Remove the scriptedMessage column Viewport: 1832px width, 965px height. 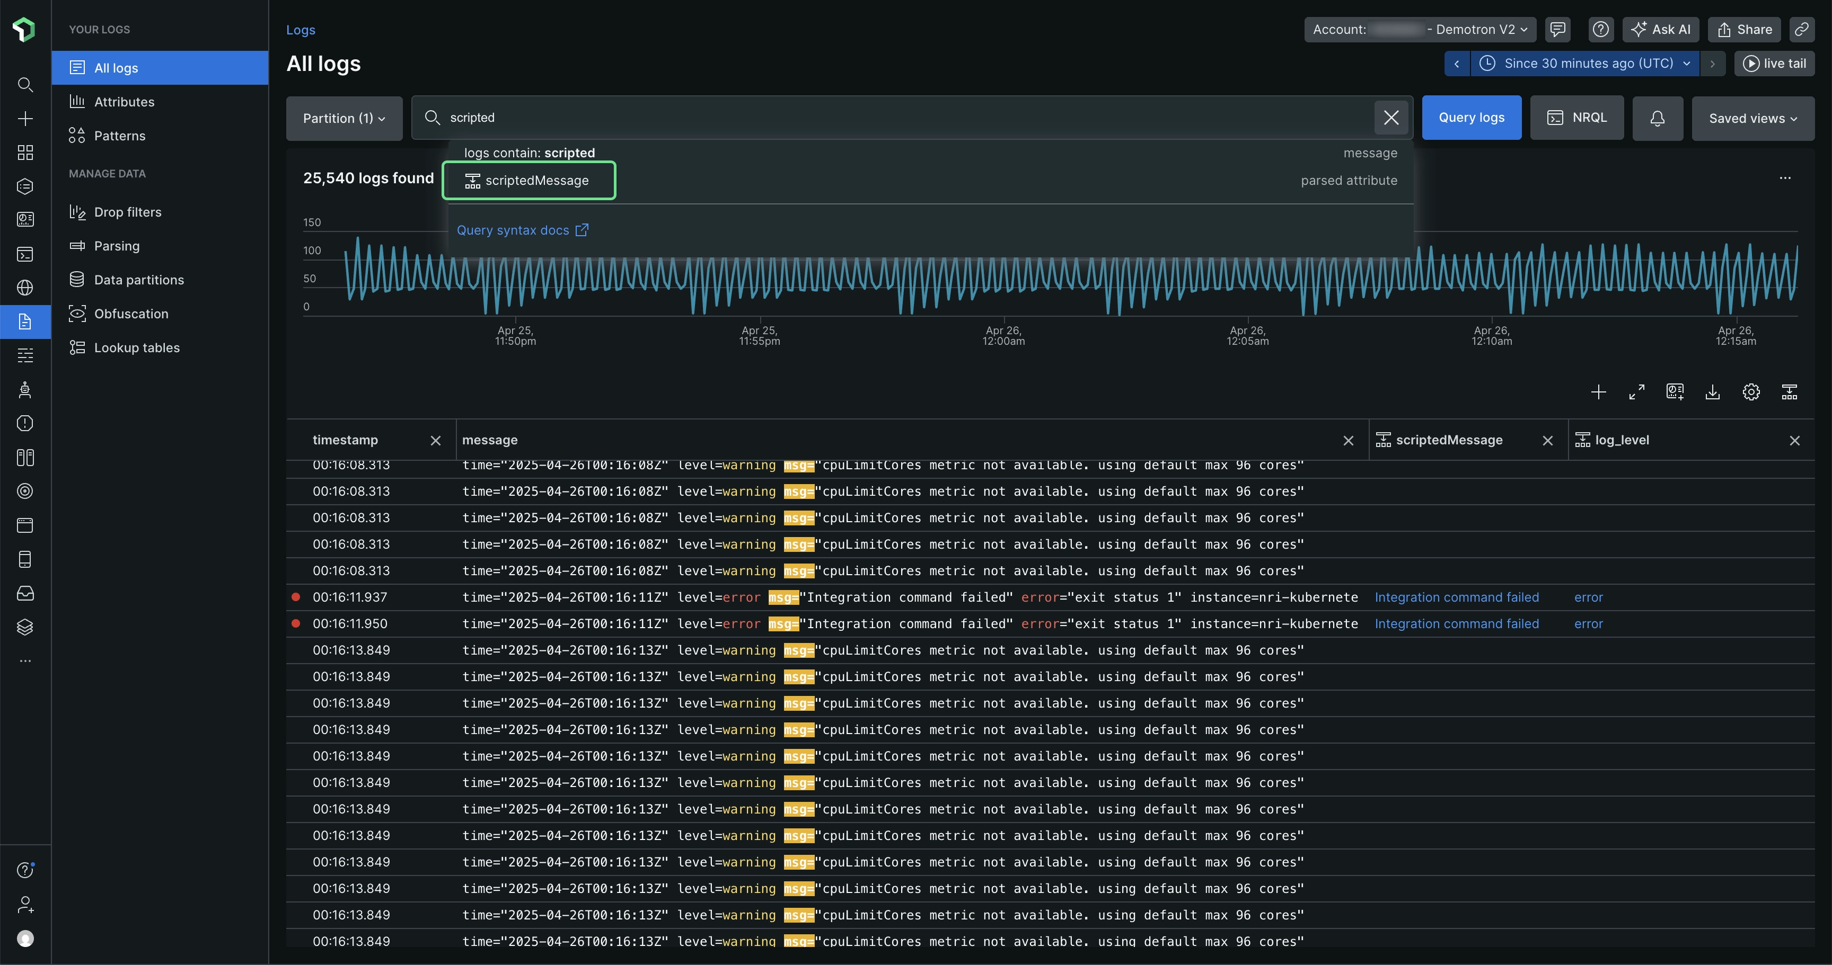(x=1547, y=441)
